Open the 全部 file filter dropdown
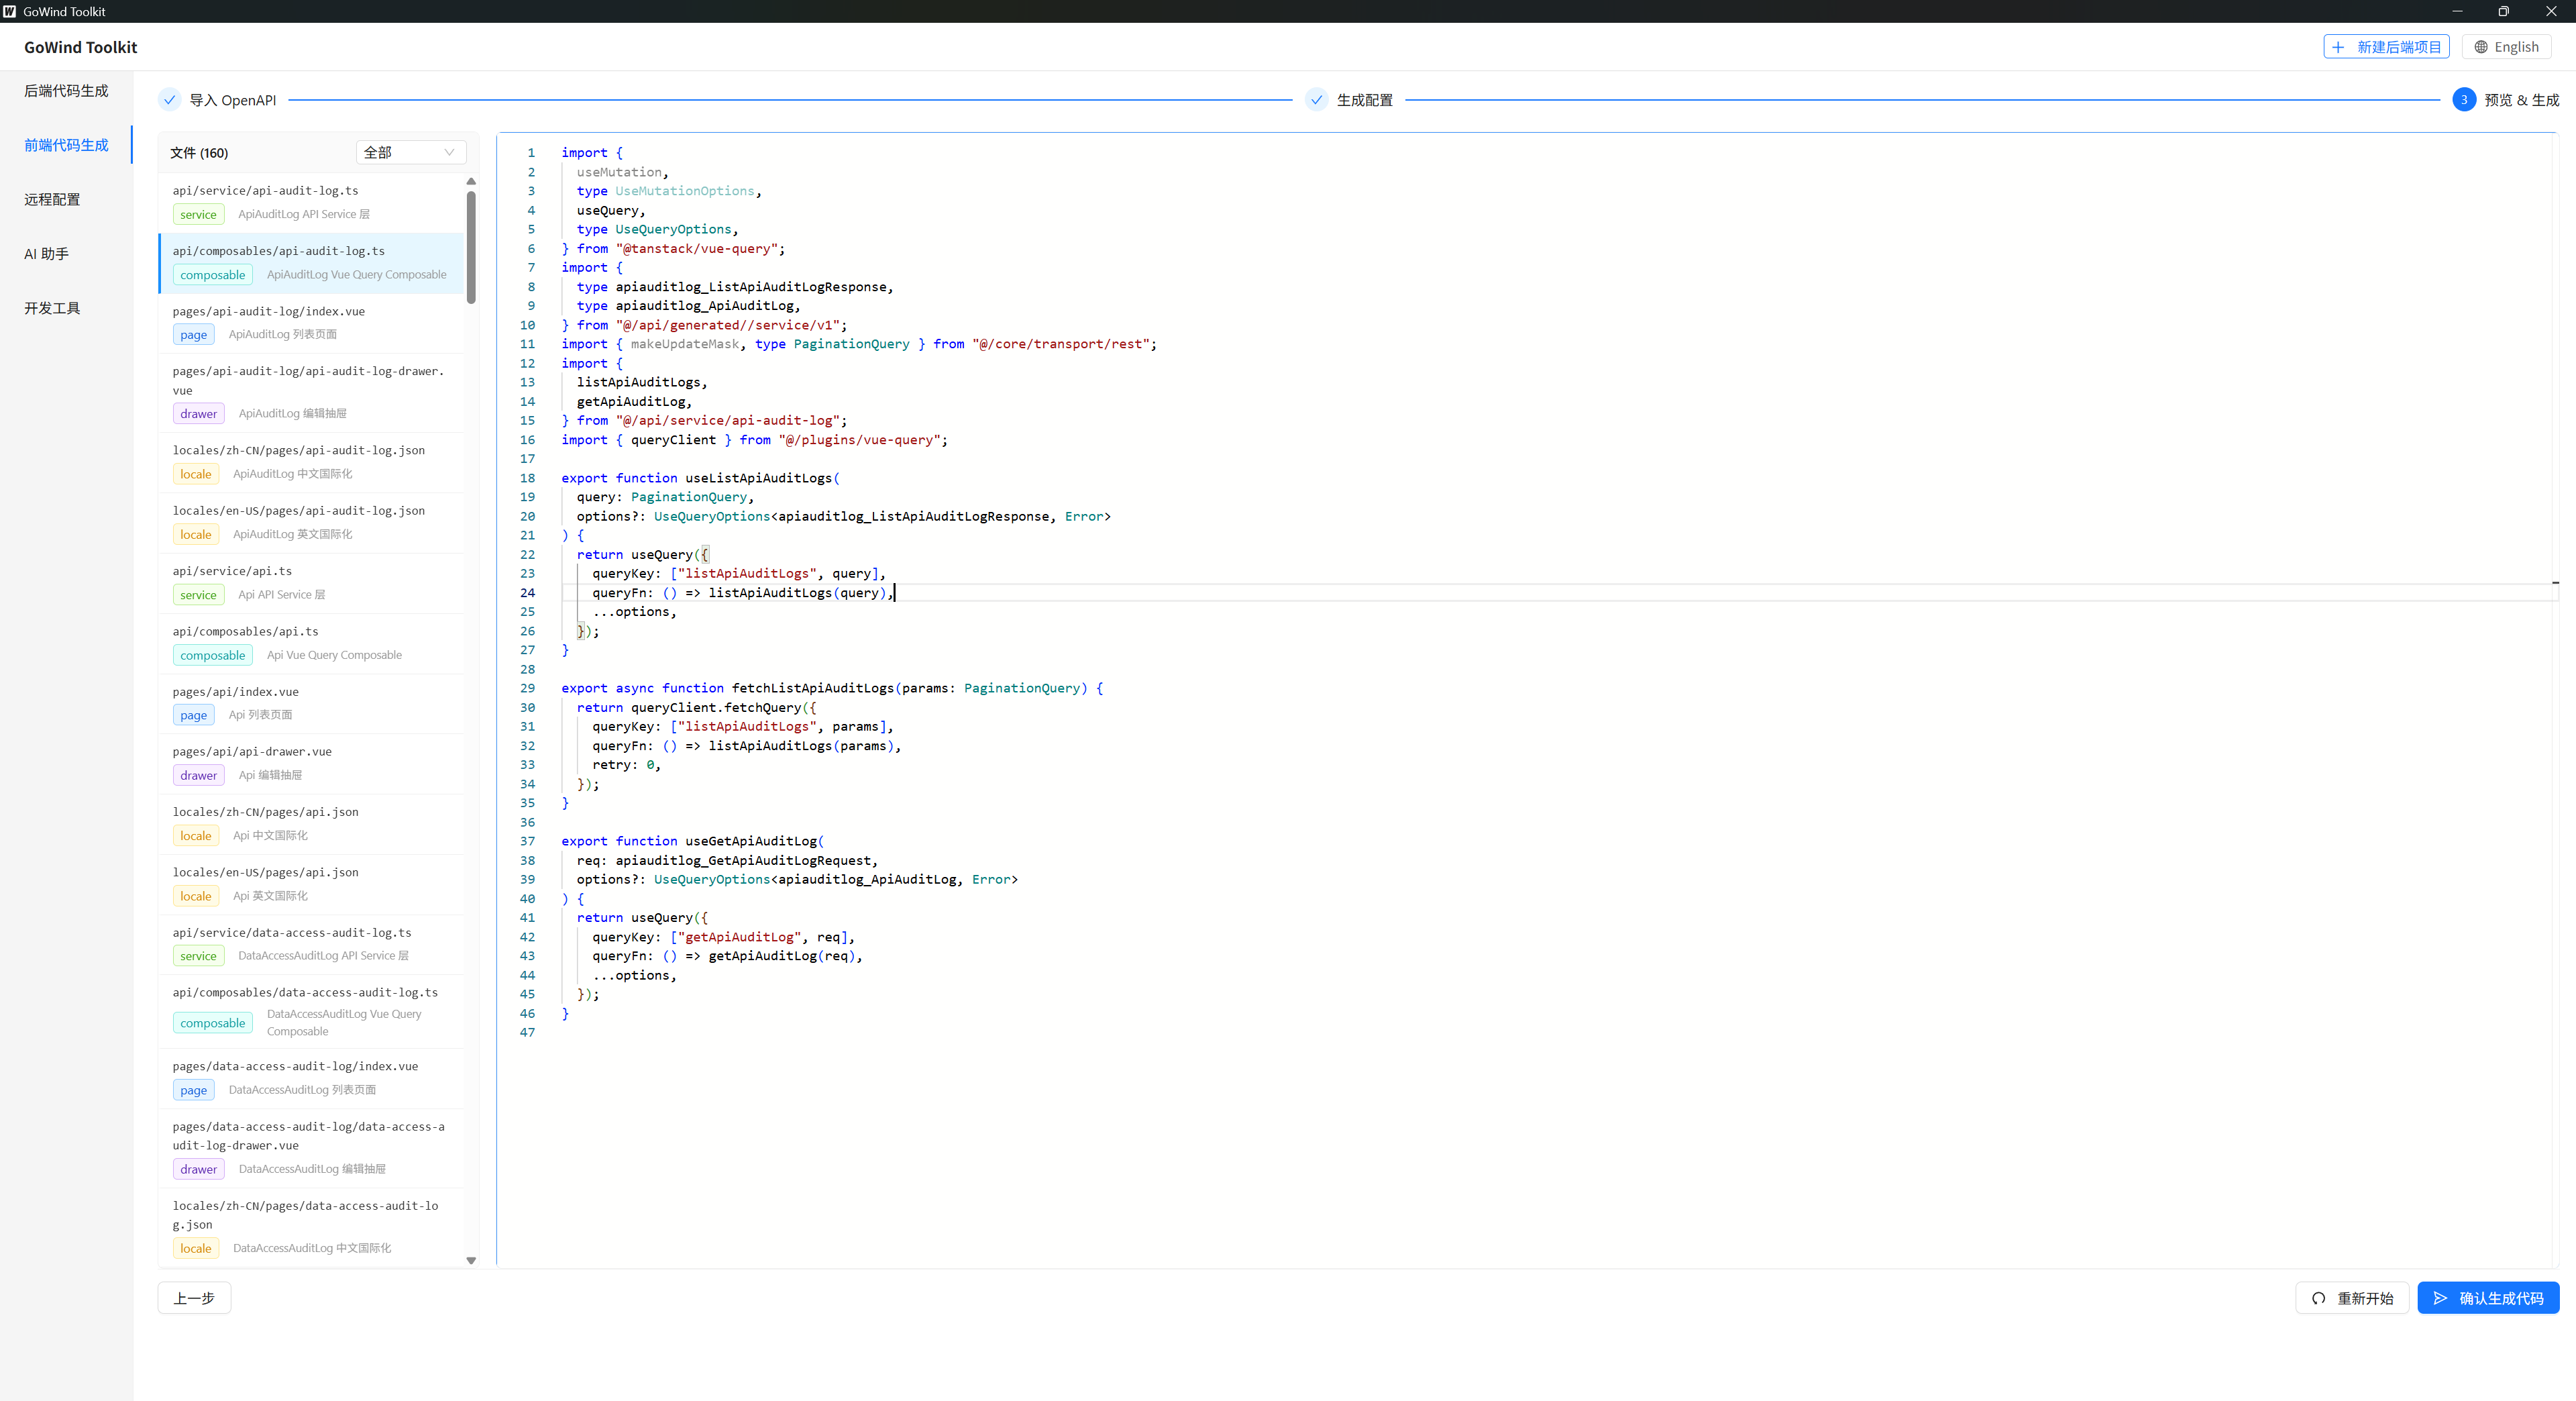The image size is (2576, 1401). click(411, 152)
